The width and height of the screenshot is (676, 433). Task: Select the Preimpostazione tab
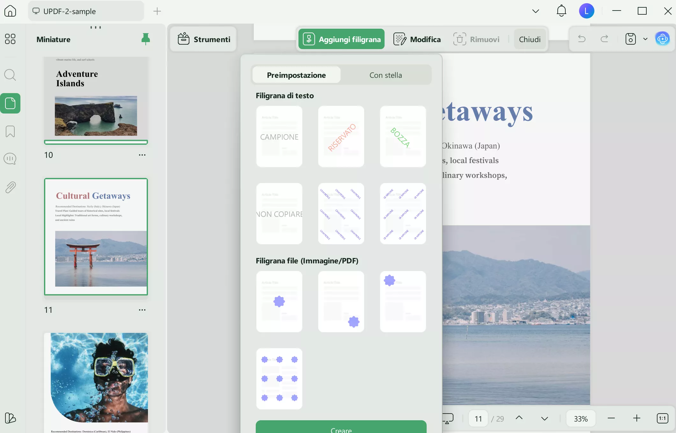pos(296,75)
